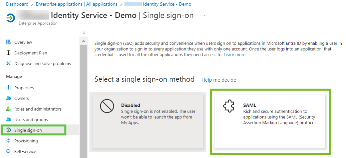Choose the Disabled sign-on method card
346x158 pixels.
[x=147, y=122]
